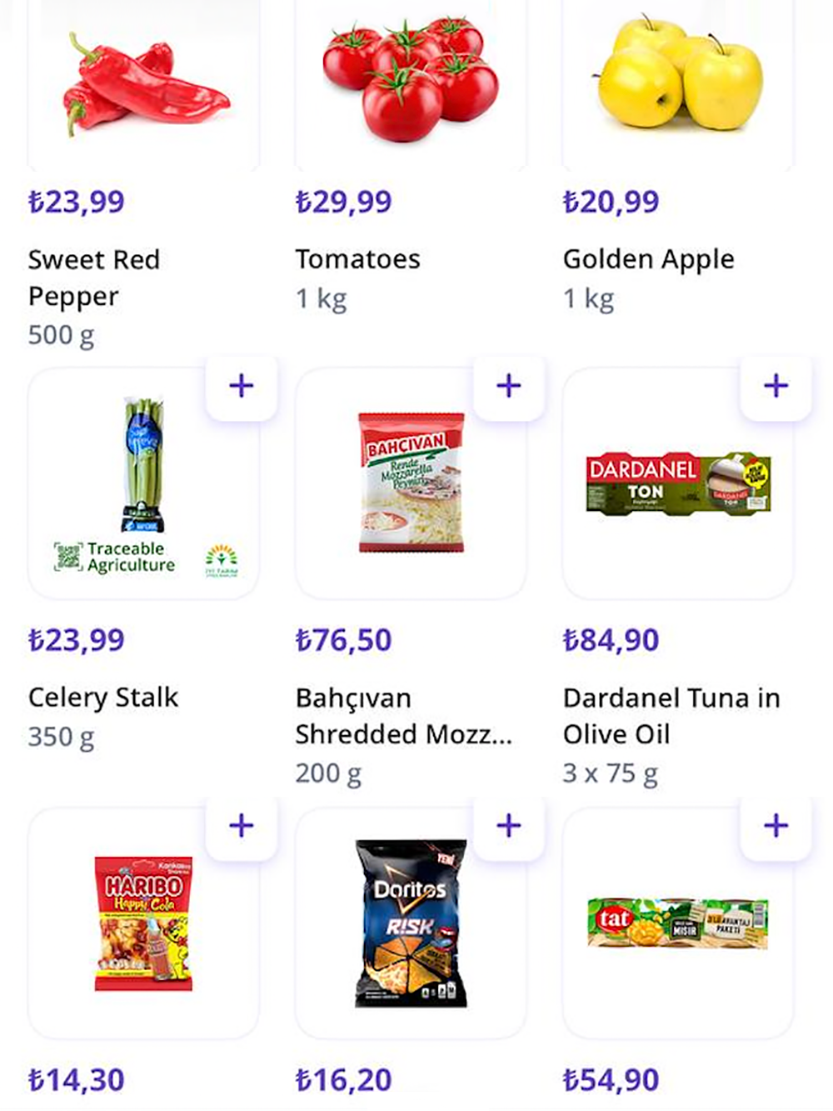Select the ₺76,50 mozzarella price
833x1111 pixels.
(344, 640)
